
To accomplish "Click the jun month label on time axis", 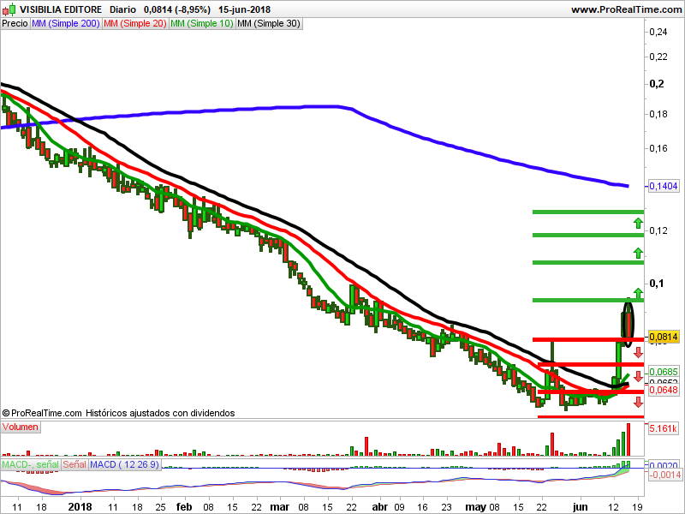I will point(581,507).
